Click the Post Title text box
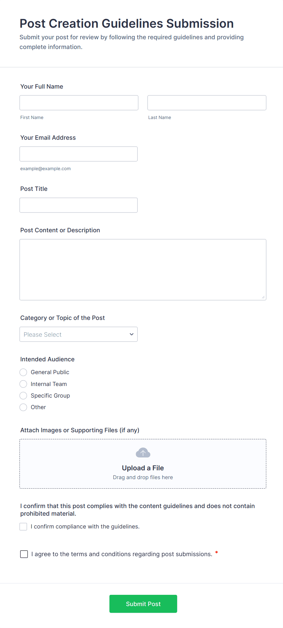283x628 pixels. (x=79, y=205)
